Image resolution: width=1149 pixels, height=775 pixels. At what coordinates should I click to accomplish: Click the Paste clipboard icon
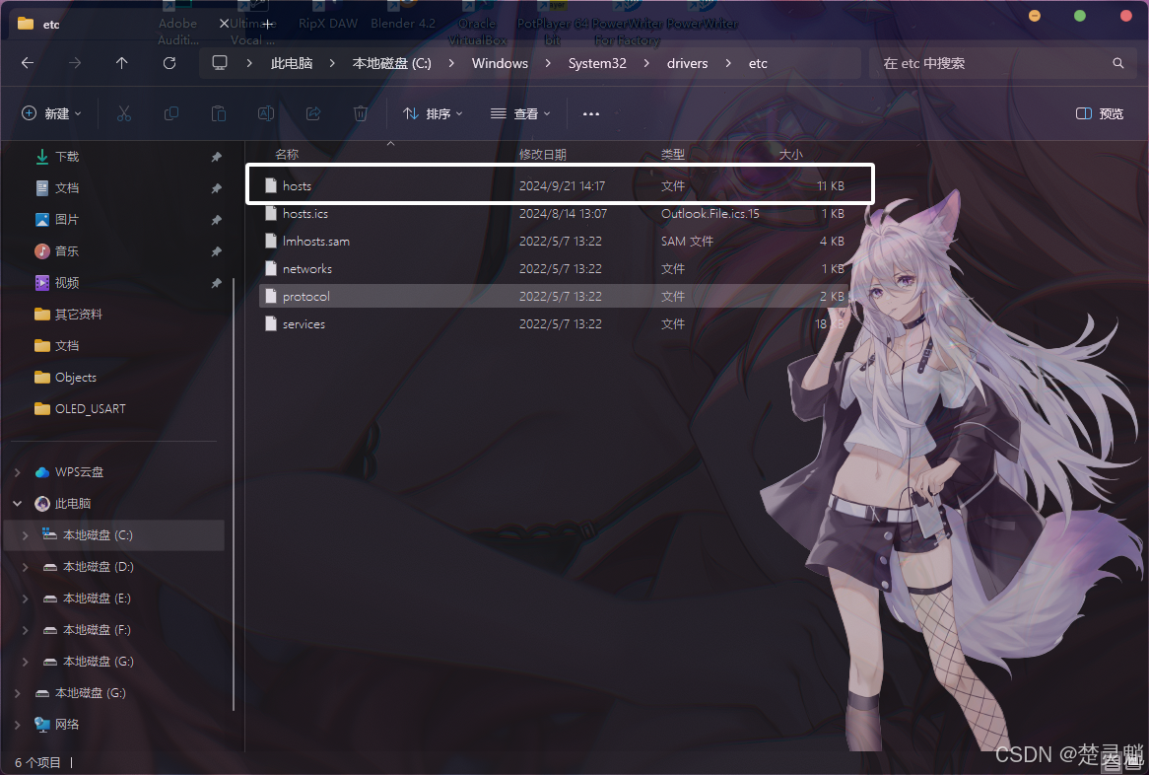pos(219,113)
